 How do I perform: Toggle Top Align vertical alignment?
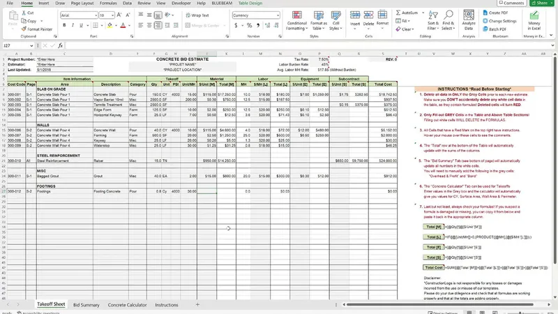pos(141,15)
